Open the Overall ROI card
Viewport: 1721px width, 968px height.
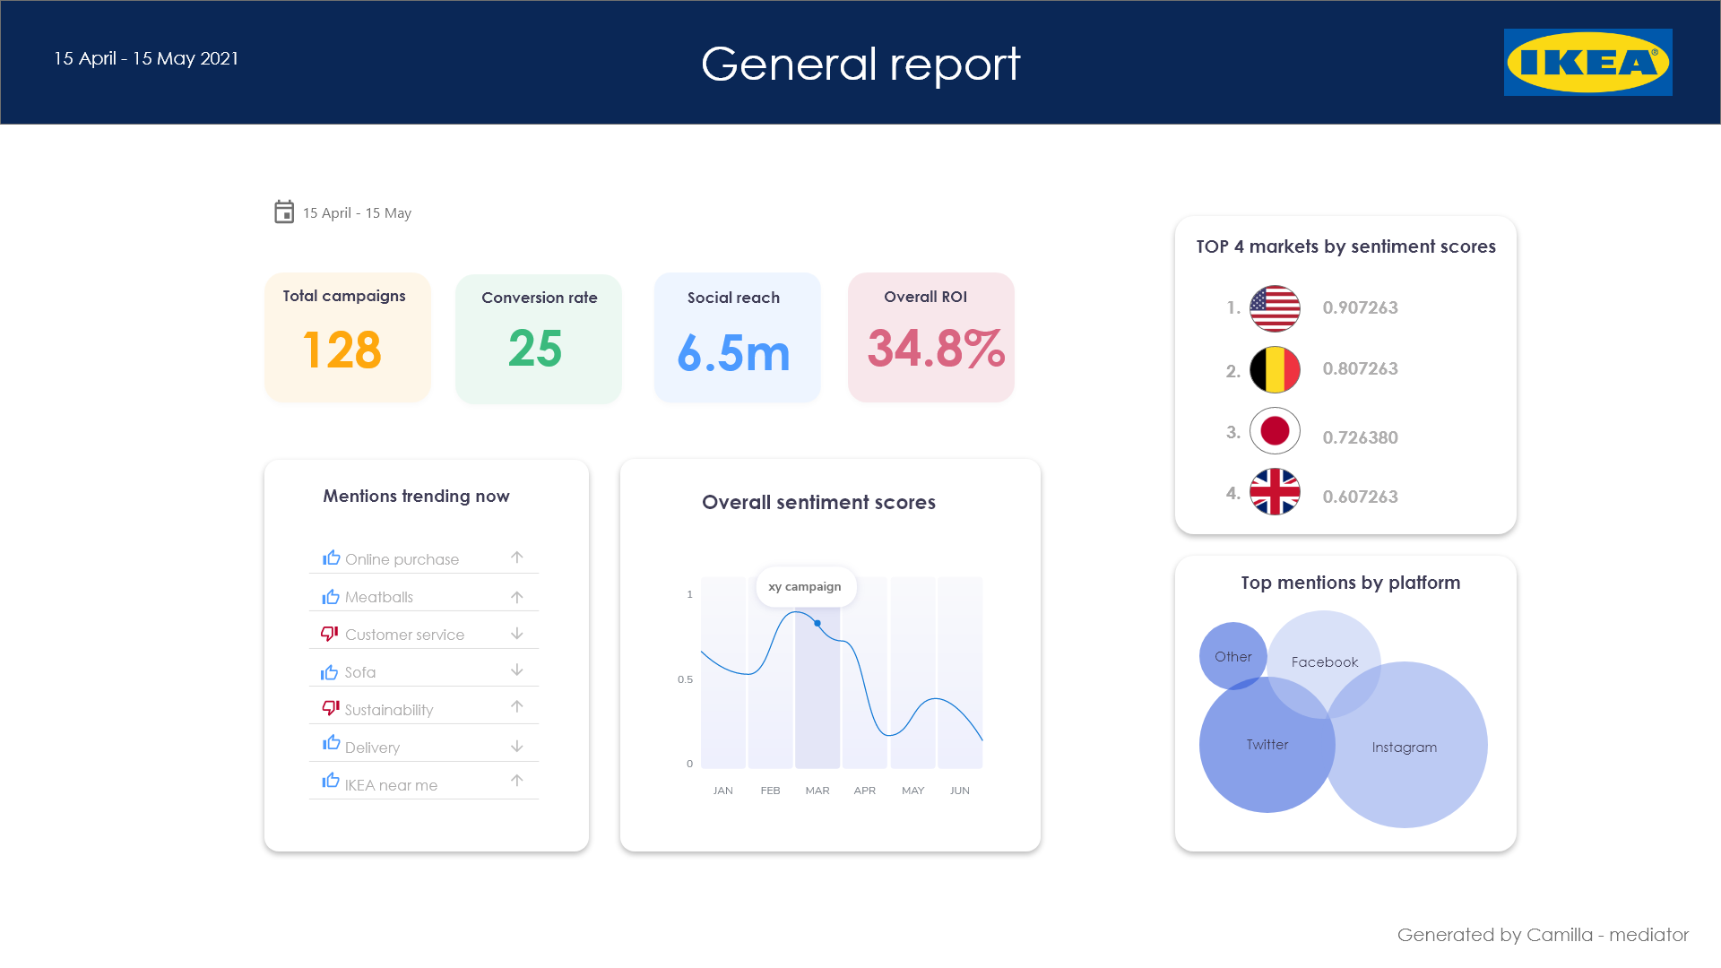point(930,337)
